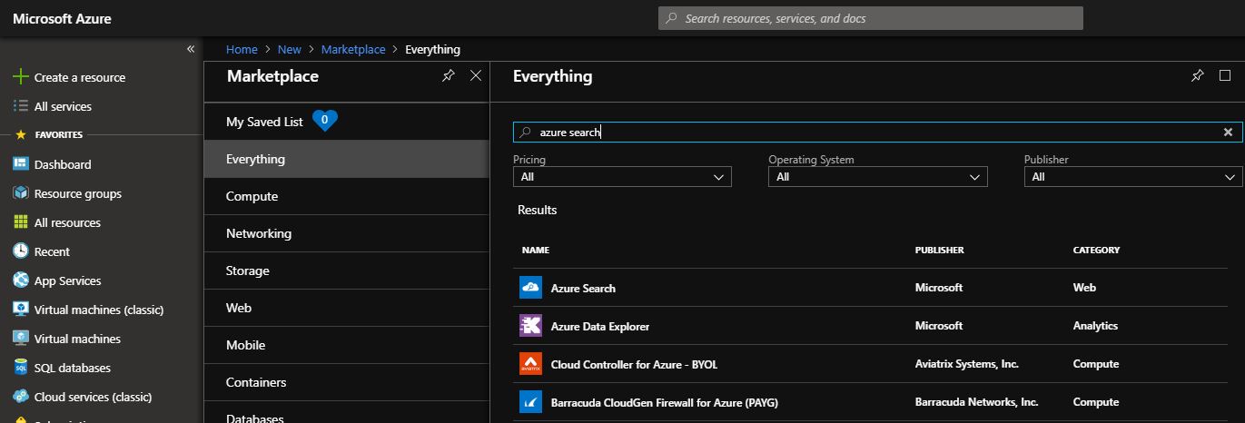Open the Azure Data Explorer result name

600,326
